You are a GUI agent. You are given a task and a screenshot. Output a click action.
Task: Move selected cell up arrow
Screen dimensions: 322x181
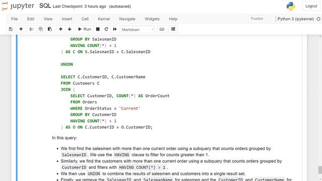pos(60,29)
